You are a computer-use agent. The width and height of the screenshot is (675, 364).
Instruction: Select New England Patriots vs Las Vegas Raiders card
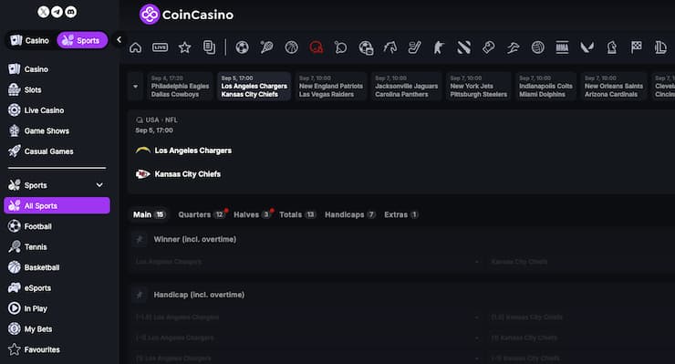point(330,86)
